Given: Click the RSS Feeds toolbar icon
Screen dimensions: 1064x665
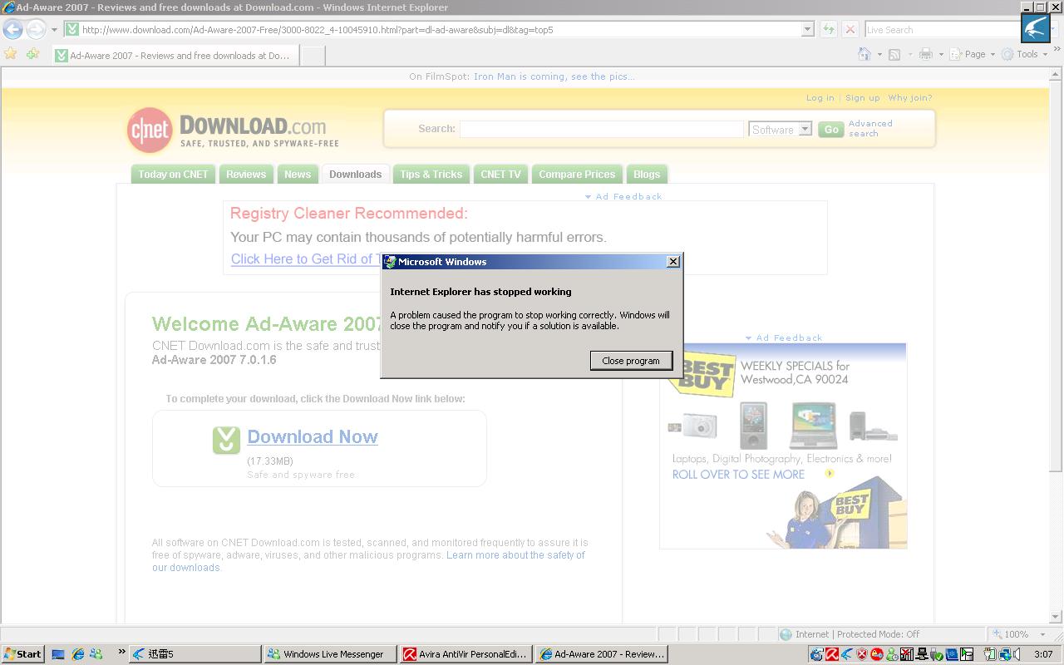Looking at the screenshot, I should click(894, 54).
